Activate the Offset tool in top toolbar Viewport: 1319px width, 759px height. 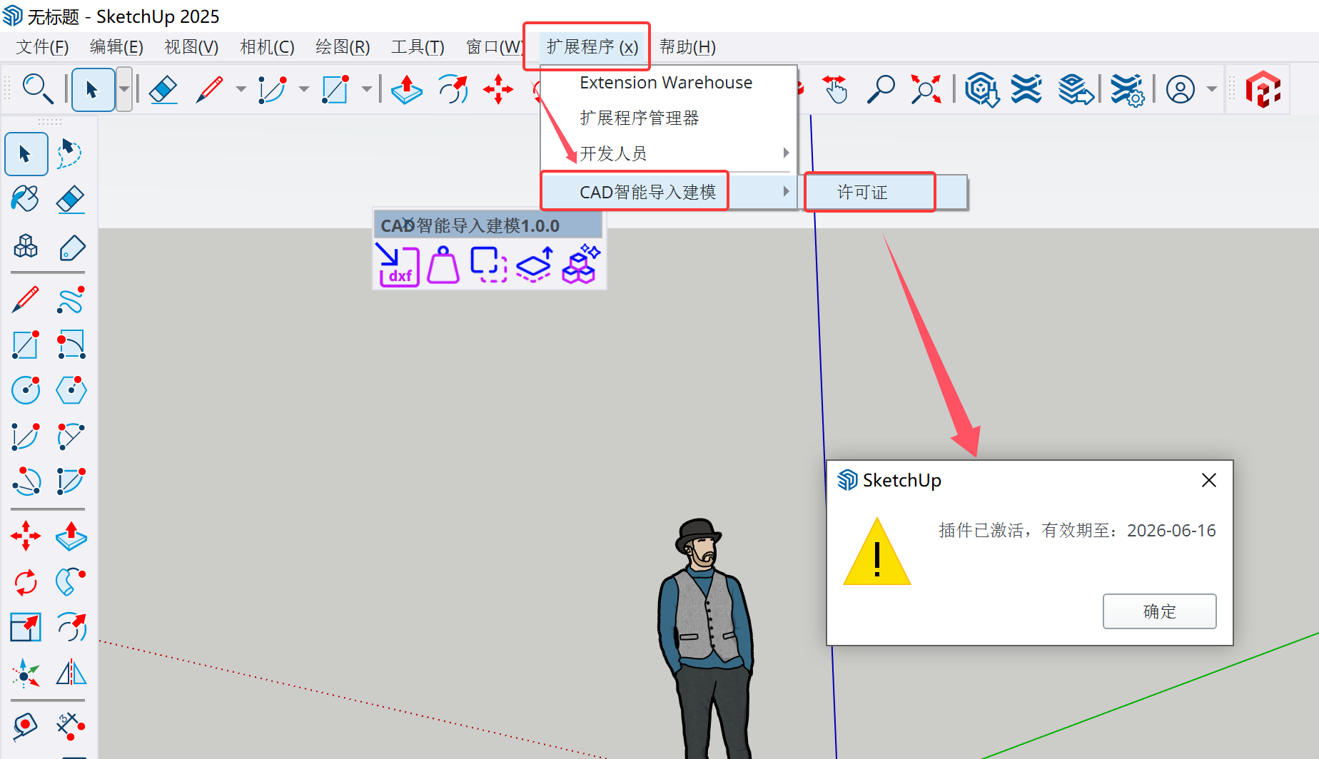(x=453, y=90)
